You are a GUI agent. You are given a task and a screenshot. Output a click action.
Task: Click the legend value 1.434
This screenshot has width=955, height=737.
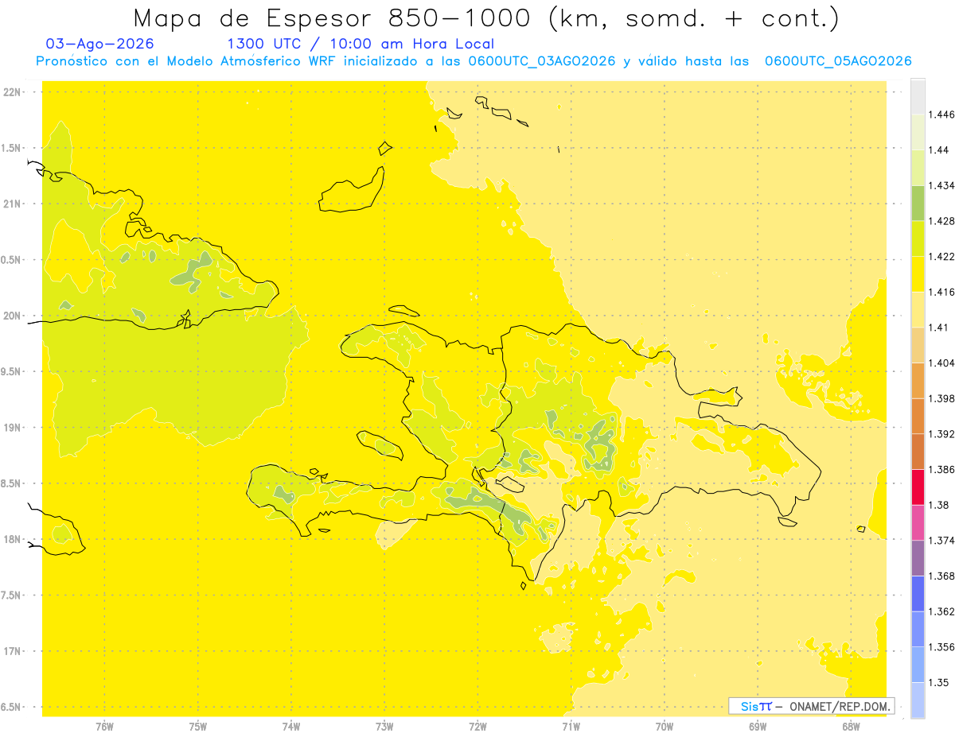pyautogui.click(x=941, y=185)
